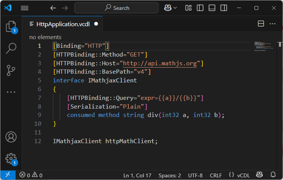Open the remote window indicator

(8, 175)
